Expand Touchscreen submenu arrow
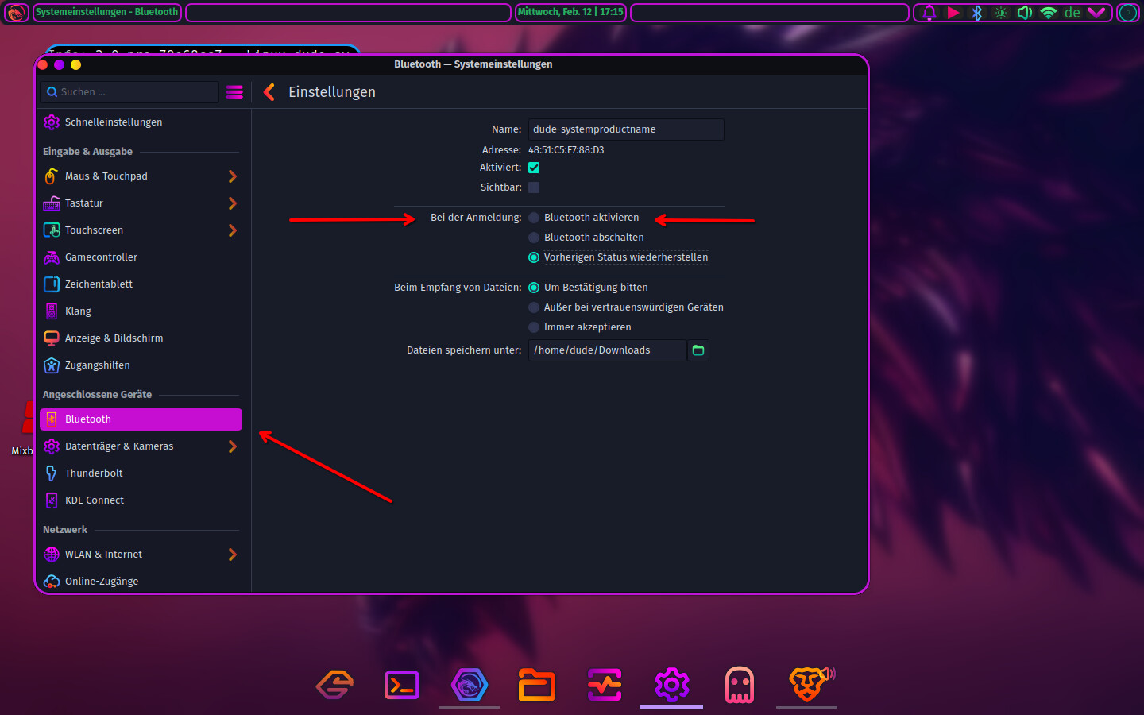This screenshot has height=715, width=1144. coord(233,230)
